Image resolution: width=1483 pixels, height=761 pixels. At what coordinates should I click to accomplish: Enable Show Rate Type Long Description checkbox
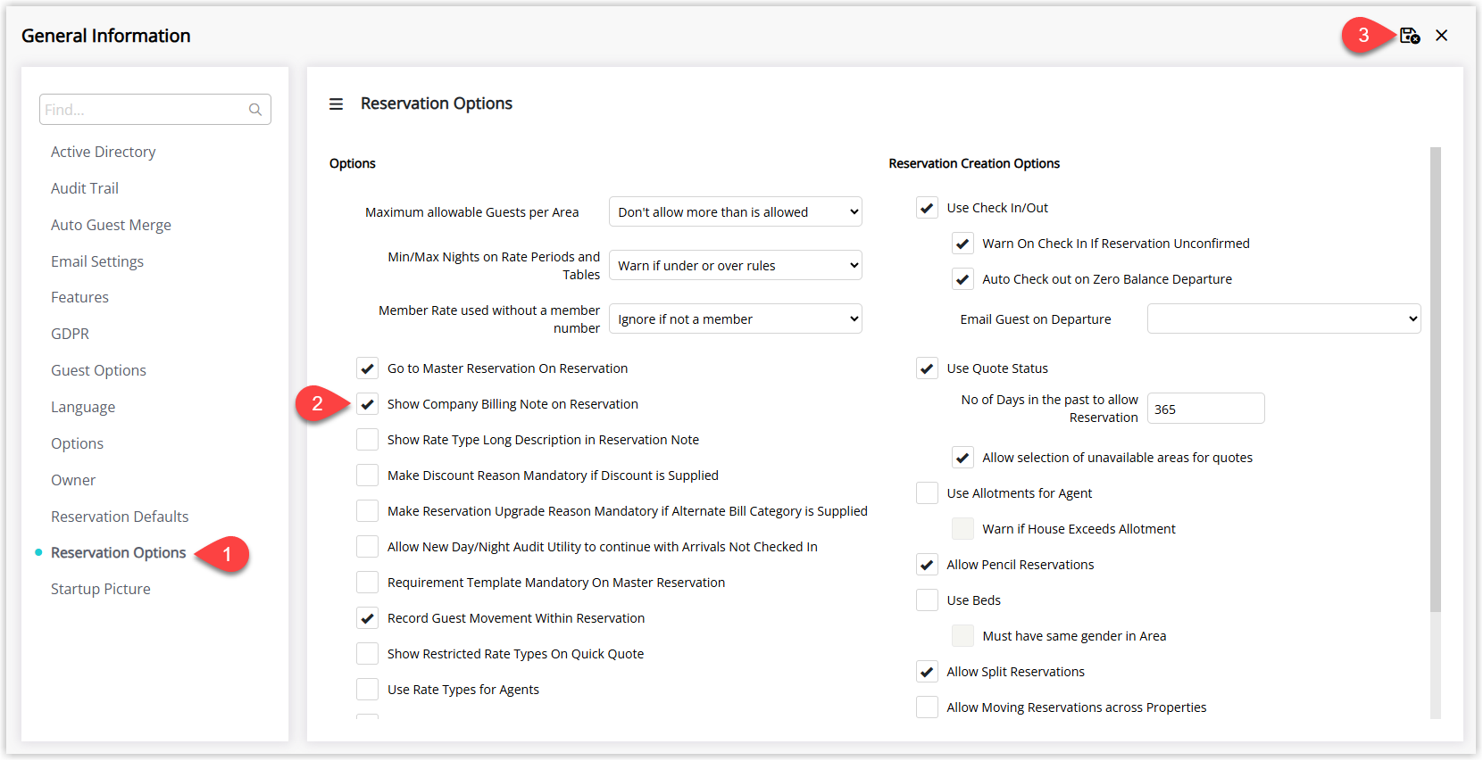pyautogui.click(x=367, y=440)
